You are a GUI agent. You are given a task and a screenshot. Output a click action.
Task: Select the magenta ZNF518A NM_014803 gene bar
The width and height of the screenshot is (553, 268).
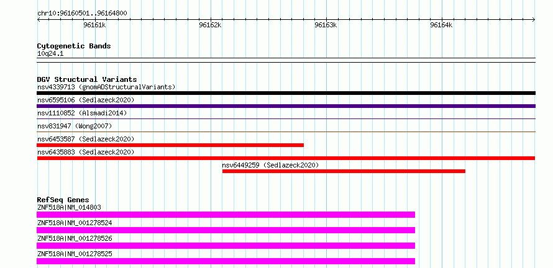(226, 215)
